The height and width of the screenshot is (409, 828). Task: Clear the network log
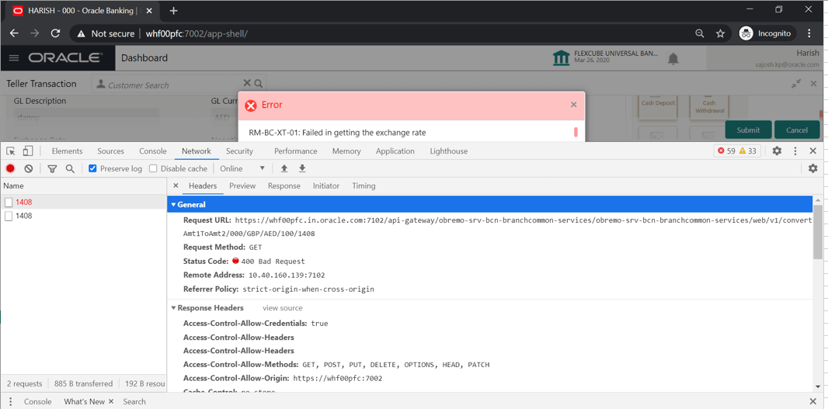pos(29,168)
